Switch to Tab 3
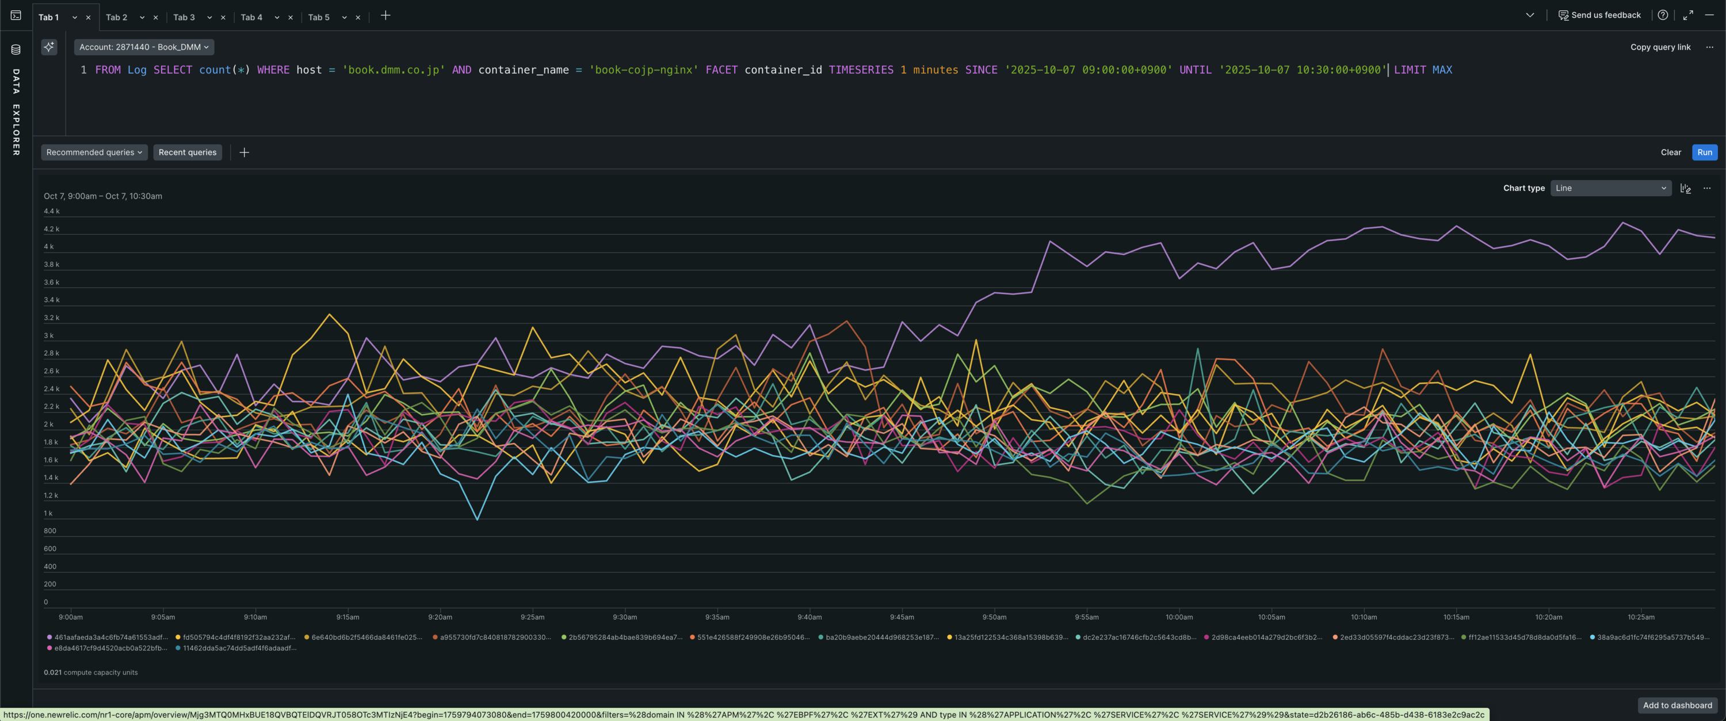The image size is (1726, 721). pyautogui.click(x=184, y=17)
